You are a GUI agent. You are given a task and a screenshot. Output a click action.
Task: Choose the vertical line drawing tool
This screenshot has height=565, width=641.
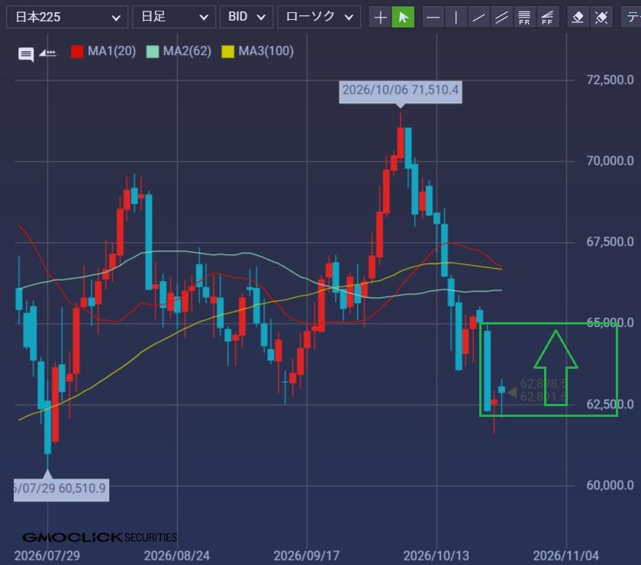[456, 18]
